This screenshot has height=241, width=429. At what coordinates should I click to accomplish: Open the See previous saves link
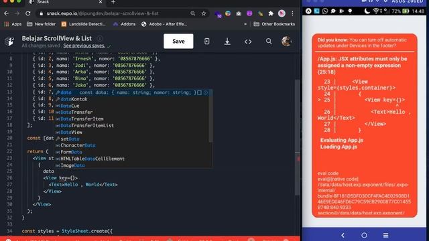pos(84,46)
